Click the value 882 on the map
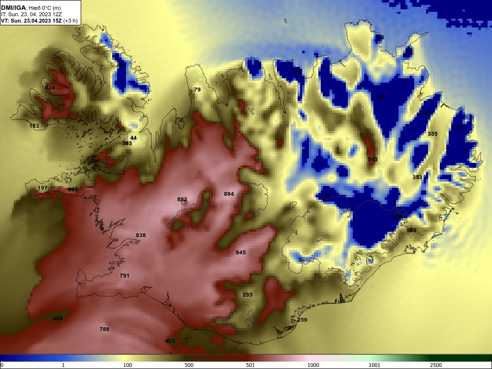The image size is (492, 369). click(x=182, y=199)
